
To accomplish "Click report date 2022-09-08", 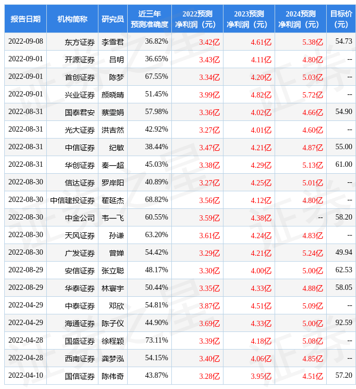I will point(26,41).
